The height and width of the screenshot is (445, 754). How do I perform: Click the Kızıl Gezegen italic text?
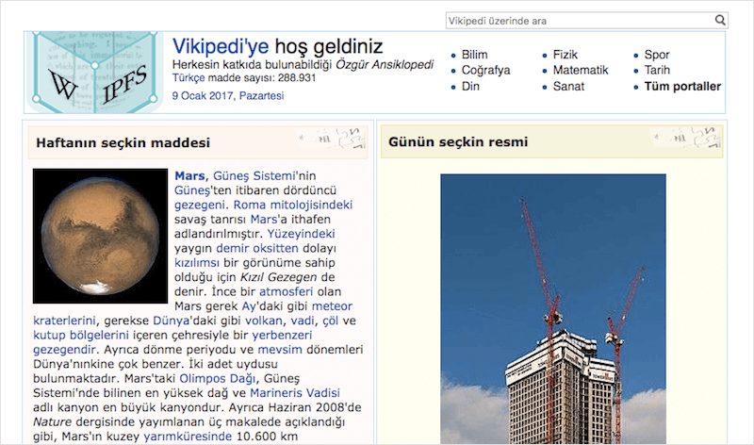pos(278,277)
